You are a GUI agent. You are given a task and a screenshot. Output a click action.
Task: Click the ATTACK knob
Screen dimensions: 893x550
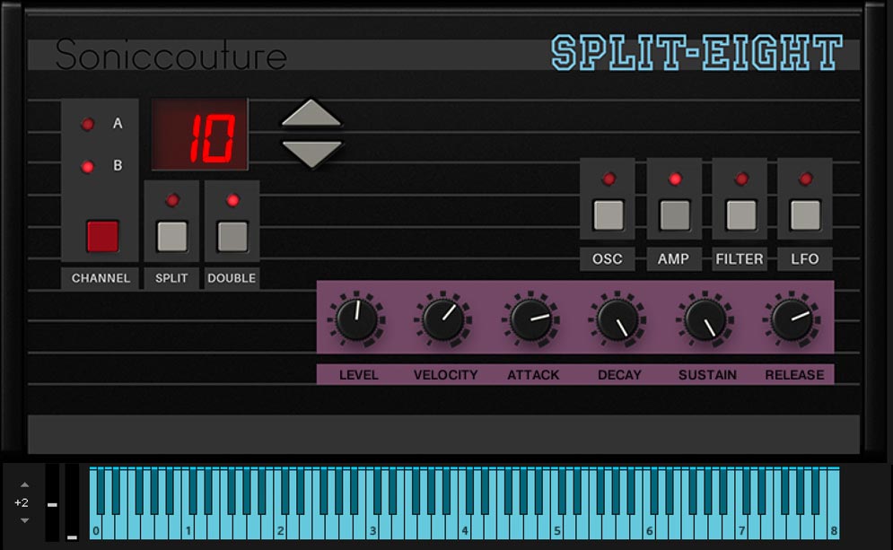(x=530, y=319)
